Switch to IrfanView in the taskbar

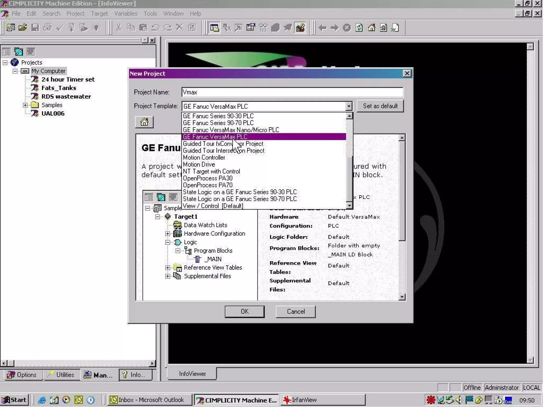323,400
